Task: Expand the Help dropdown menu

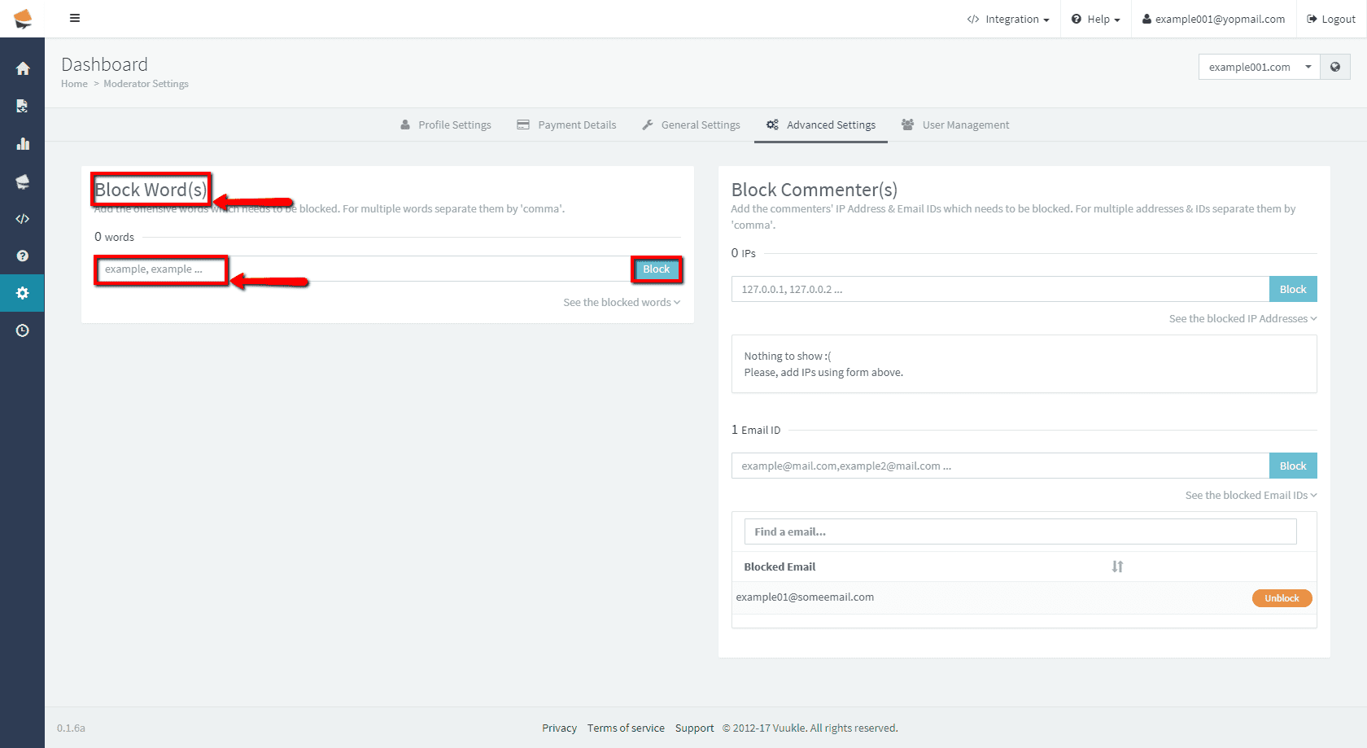Action: [1096, 19]
